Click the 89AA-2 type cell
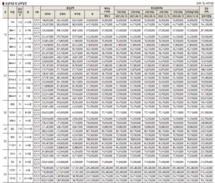215x183 pixels. pyautogui.click(x=12, y=71)
